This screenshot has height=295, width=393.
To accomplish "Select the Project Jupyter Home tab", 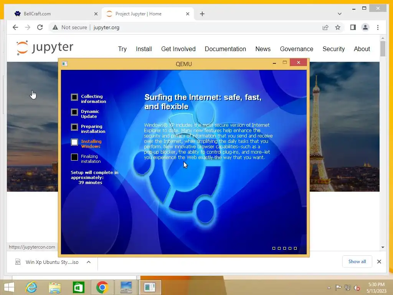I will pos(148,14).
